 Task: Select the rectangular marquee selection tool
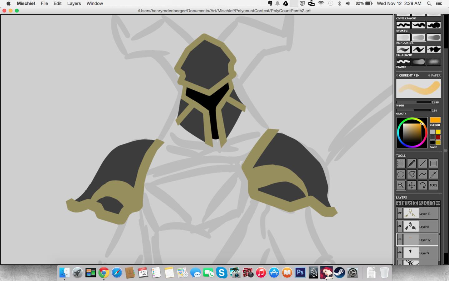pyautogui.click(x=401, y=163)
